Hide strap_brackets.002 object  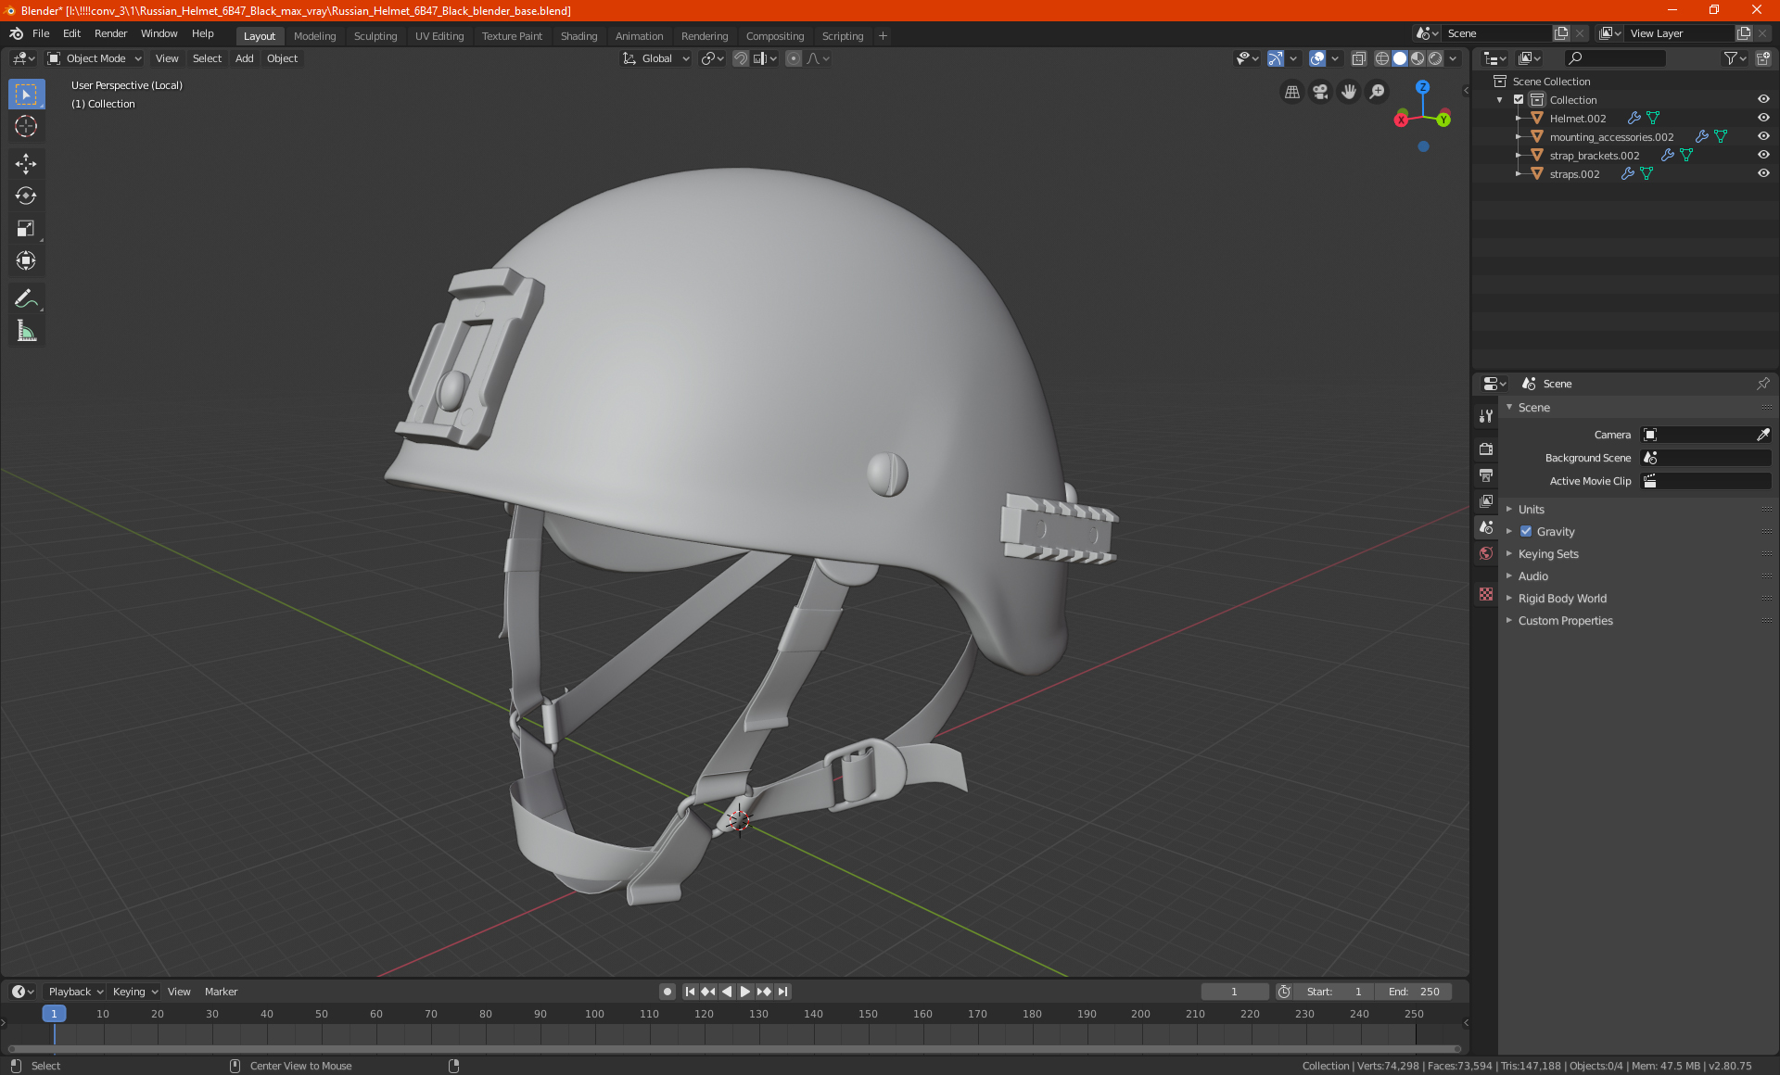click(1763, 155)
